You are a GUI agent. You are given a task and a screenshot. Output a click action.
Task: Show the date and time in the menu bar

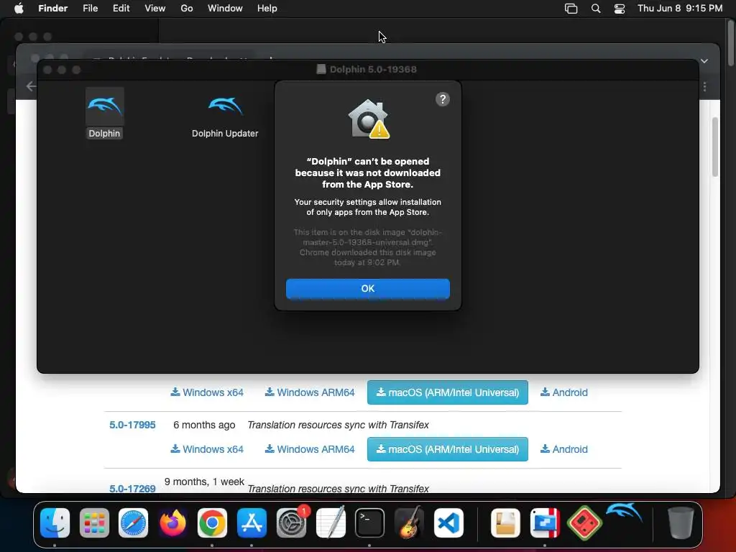click(x=680, y=9)
